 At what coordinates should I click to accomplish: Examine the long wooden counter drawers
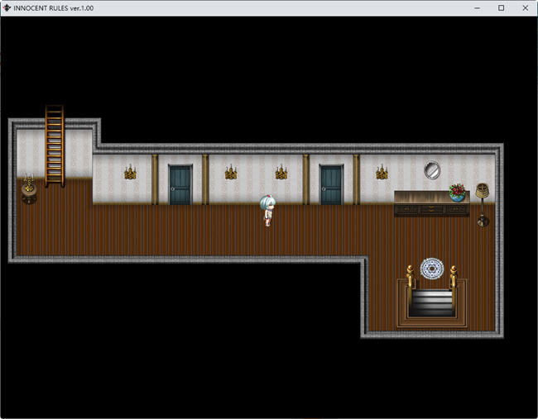[x=430, y=210]
